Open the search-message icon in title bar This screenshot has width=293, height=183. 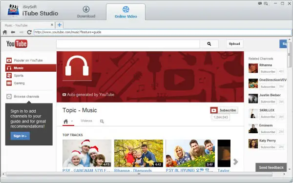(x=266, y=3)
